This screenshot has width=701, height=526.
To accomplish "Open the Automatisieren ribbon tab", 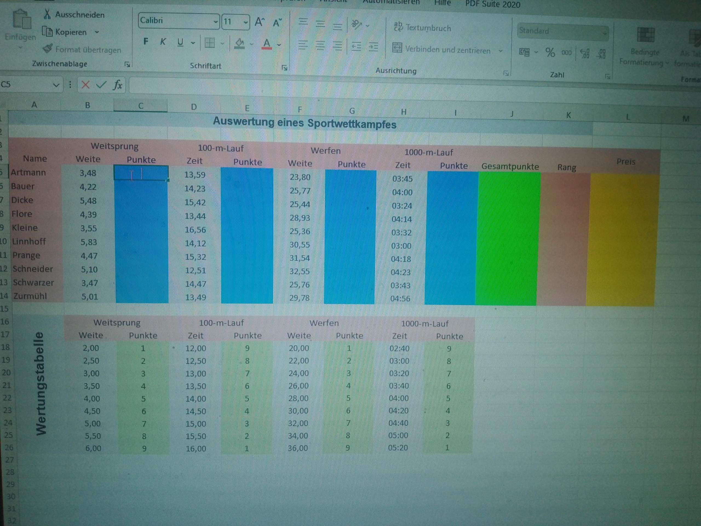I will click(391, 2).
